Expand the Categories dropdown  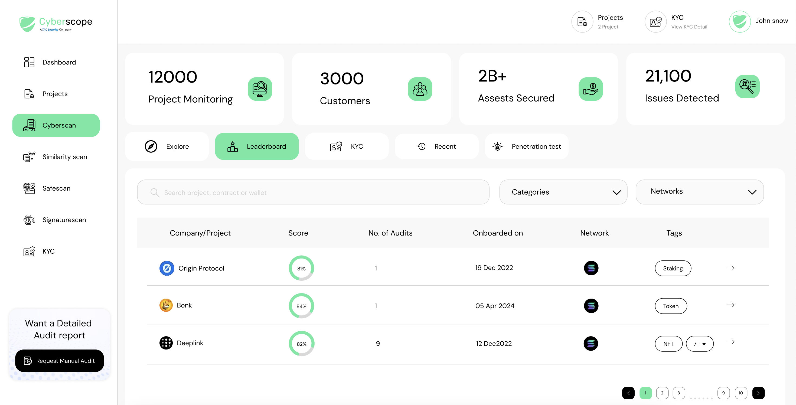[x=563, y=192]
